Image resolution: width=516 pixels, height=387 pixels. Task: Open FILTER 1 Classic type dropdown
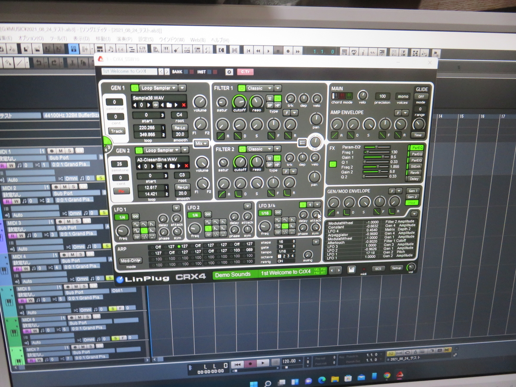pyautogui.click(x=260, y=88)
